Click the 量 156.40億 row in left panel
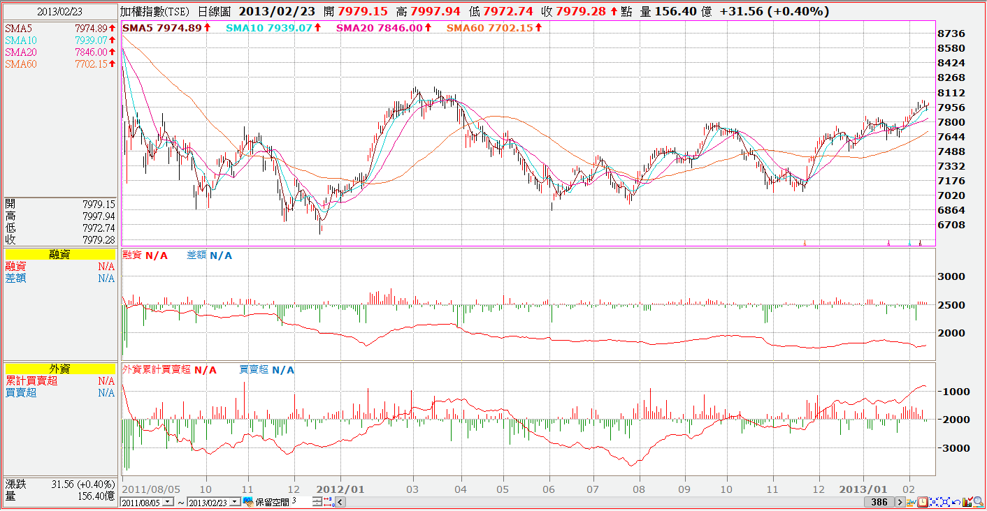987x511 pixels. 59,496
